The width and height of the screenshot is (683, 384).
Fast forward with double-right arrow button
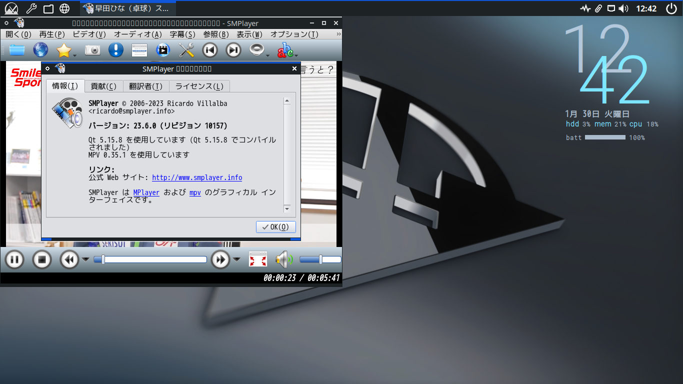point(220,259)
